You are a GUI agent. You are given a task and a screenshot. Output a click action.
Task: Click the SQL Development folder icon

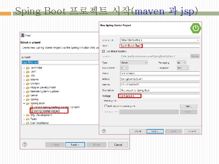pyautogui.click(x=28, y=115)
